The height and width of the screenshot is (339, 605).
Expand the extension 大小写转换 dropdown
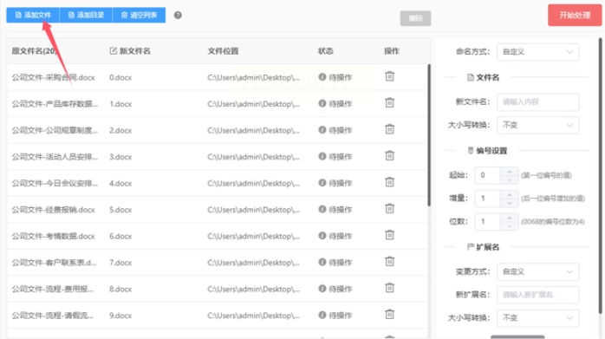click(538, 318)
